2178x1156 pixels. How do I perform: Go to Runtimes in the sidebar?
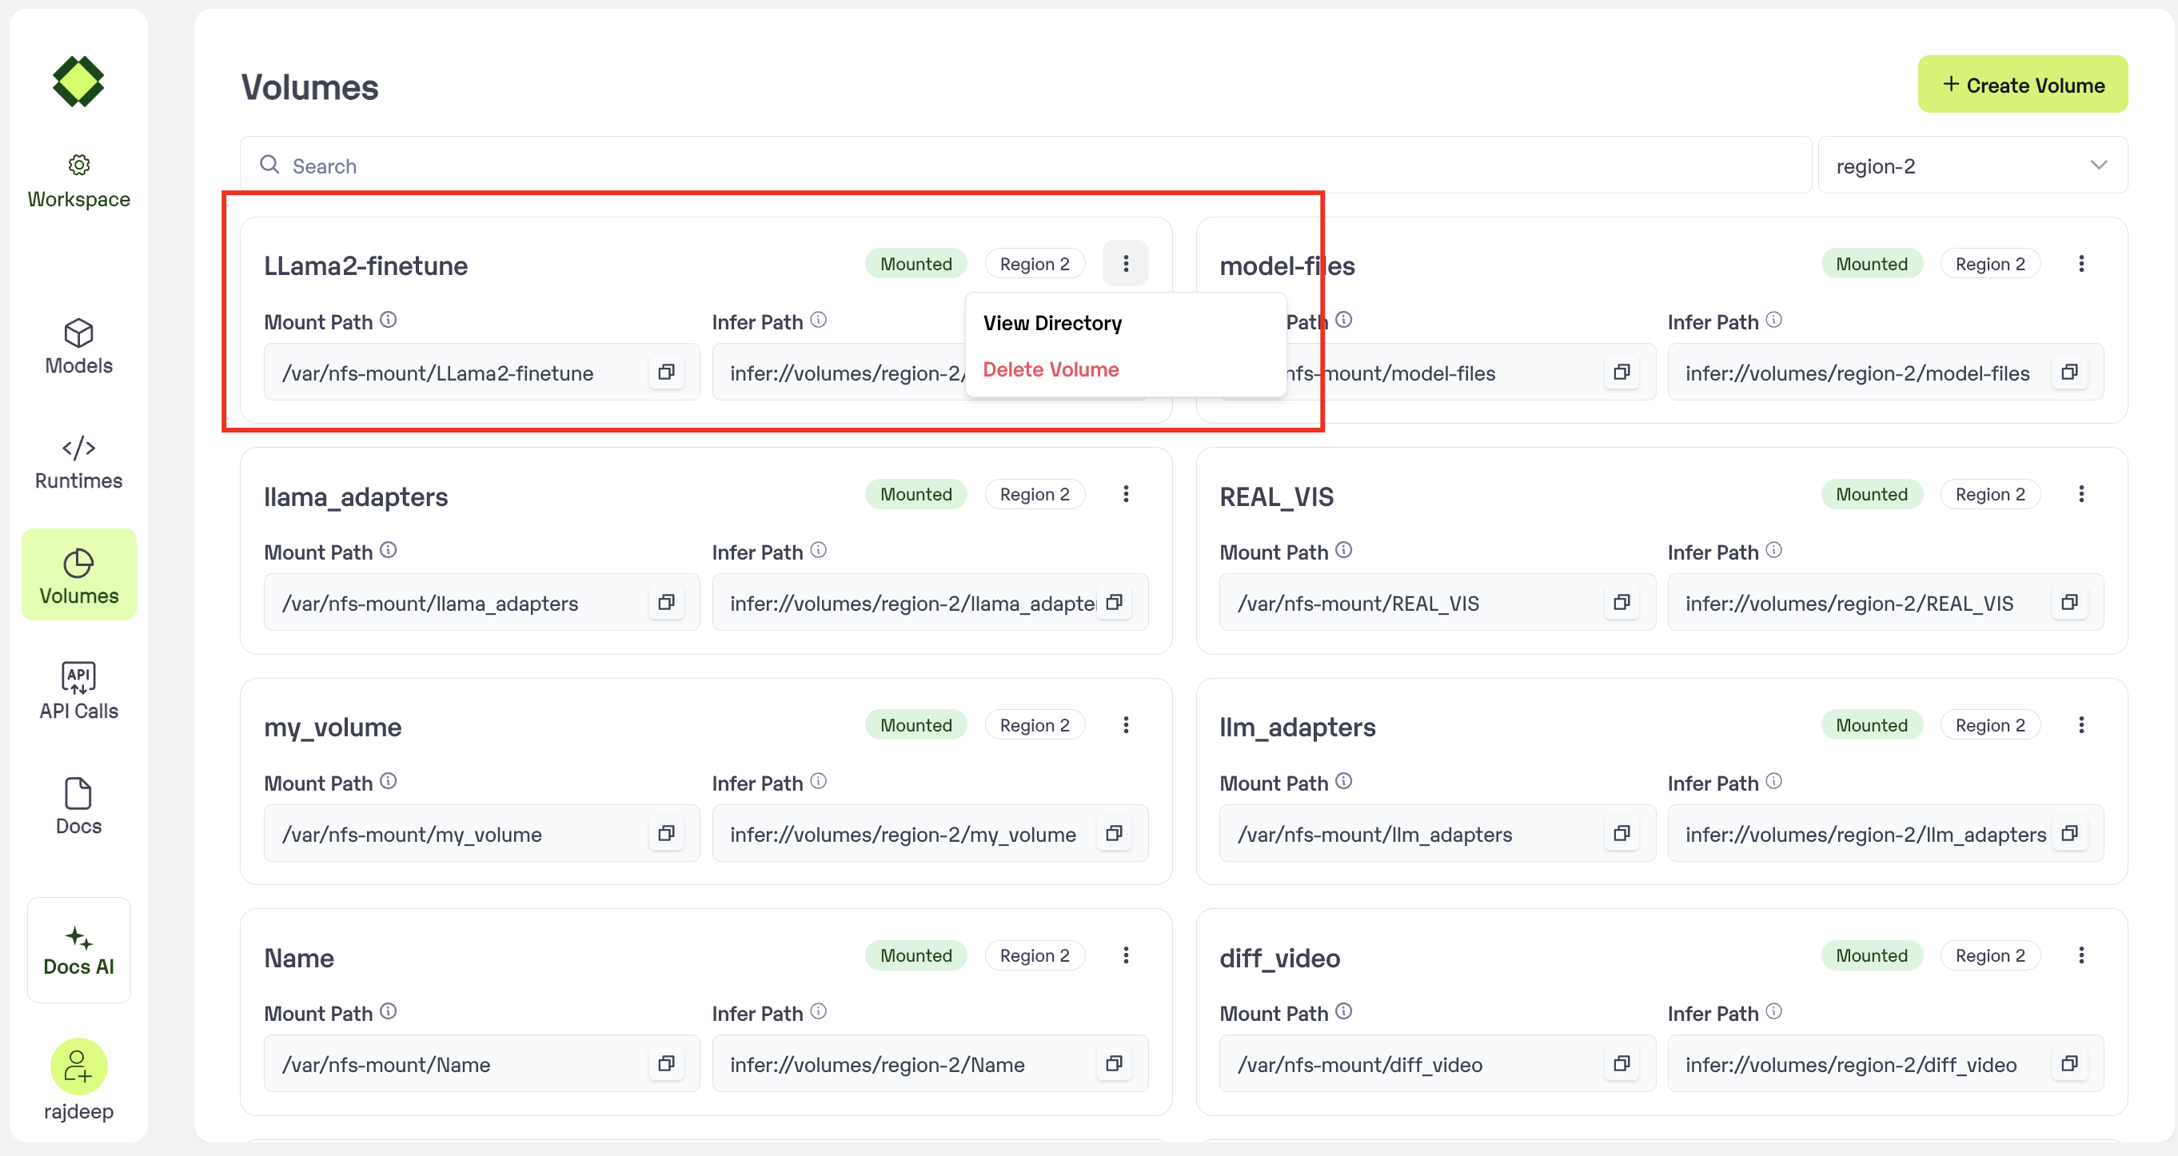pos(78,462)
